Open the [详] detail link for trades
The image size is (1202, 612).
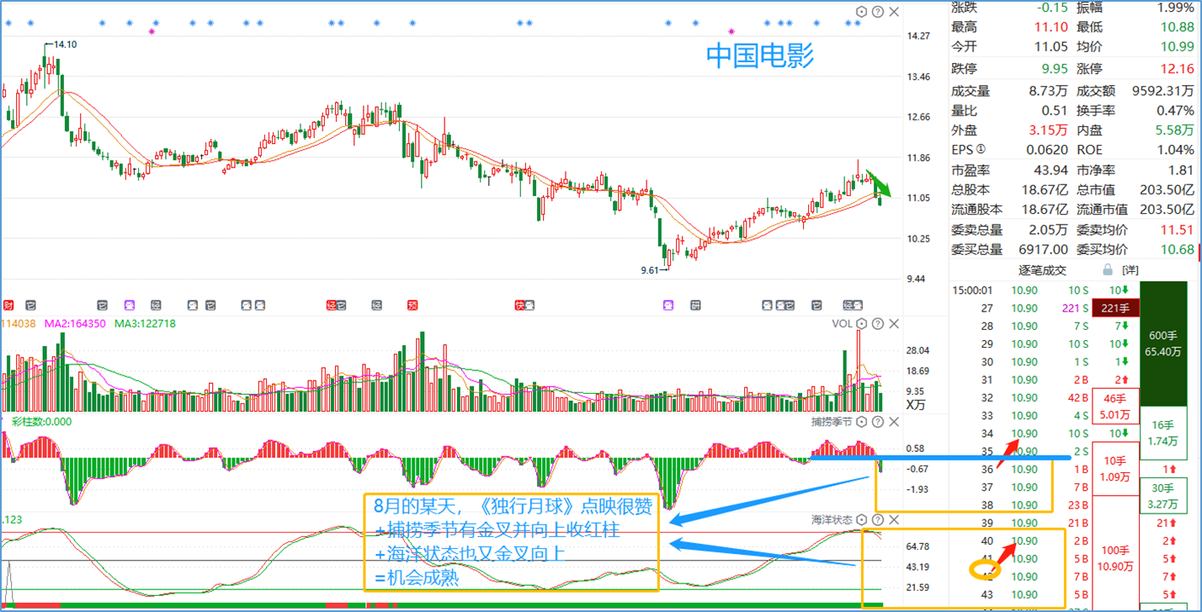click(x=1130, y=270)
